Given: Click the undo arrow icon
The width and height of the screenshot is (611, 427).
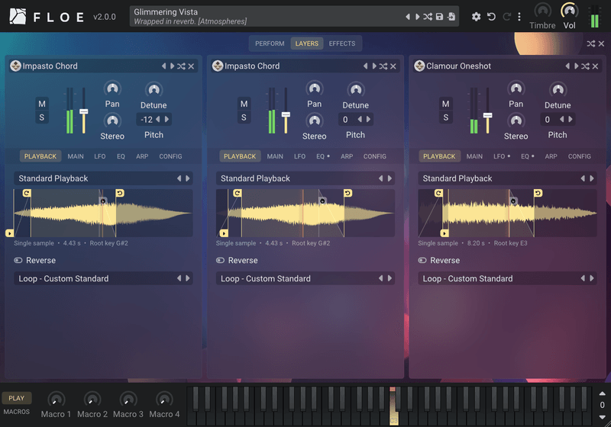Looking at the screenshot, I should coord(491,17).
